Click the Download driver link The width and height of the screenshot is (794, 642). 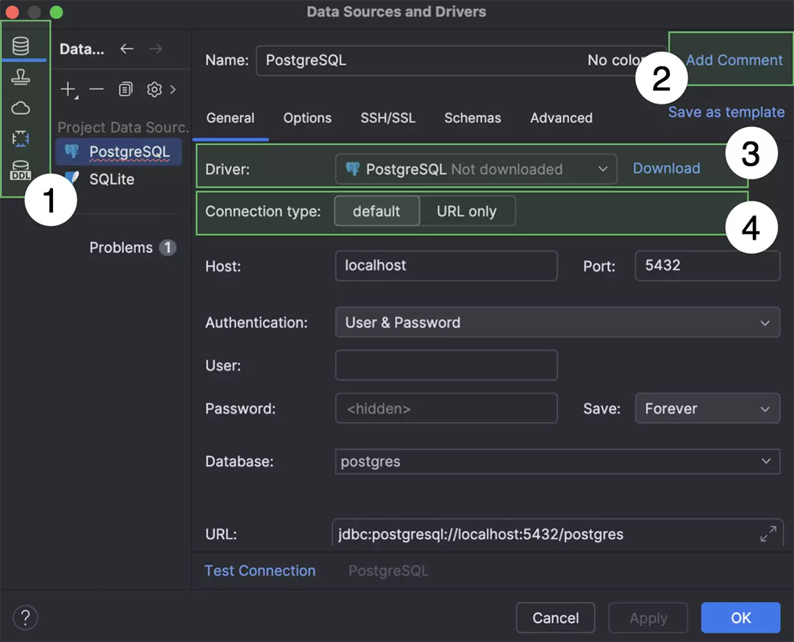pos(666,168)
